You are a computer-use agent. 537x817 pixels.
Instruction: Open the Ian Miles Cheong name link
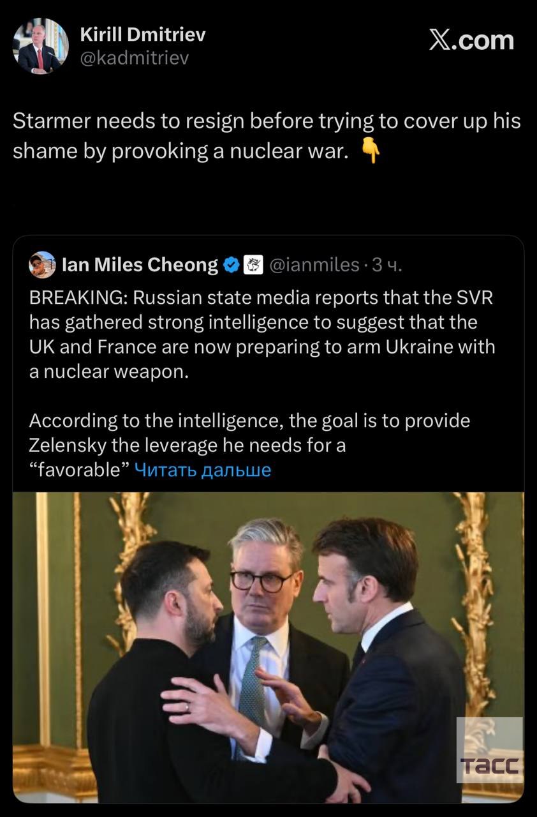[x=140, y=265]
